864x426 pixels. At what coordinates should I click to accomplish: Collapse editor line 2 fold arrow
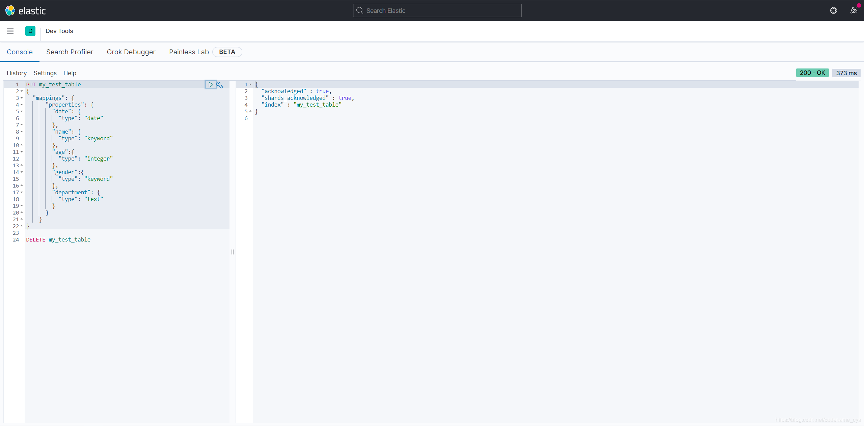click(22, 91)
